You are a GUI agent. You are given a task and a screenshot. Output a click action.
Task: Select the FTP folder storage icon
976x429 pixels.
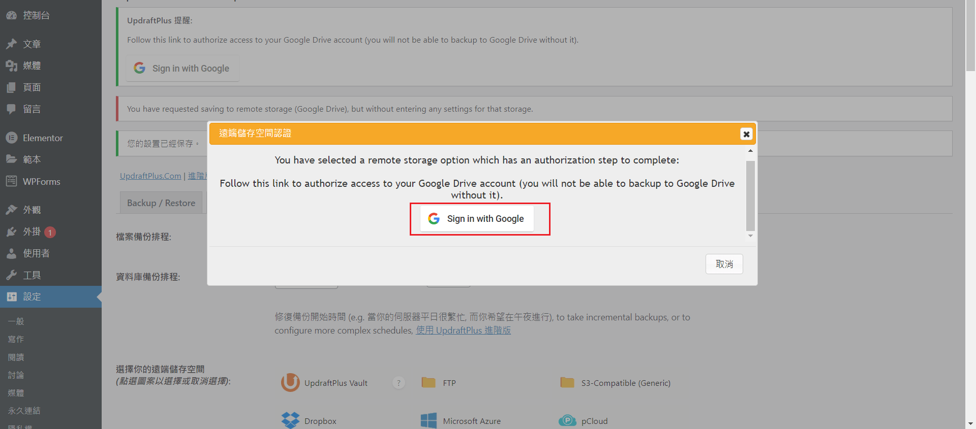pyautogui.click(x=429, y=382)
